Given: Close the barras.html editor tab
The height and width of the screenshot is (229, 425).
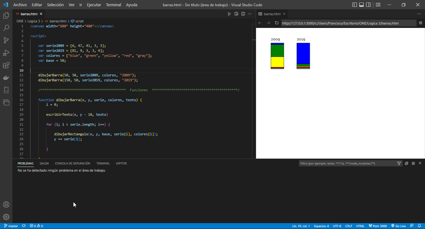Looking at the screenshot, I should [x=41, y=14].
